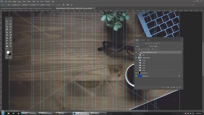Switch to the Paths tab

pos(148,40)
